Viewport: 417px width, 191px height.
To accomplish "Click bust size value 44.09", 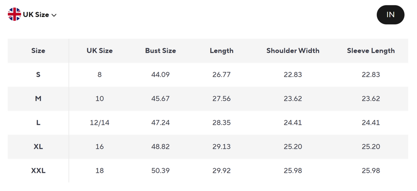I will click(x=160, y=75).
